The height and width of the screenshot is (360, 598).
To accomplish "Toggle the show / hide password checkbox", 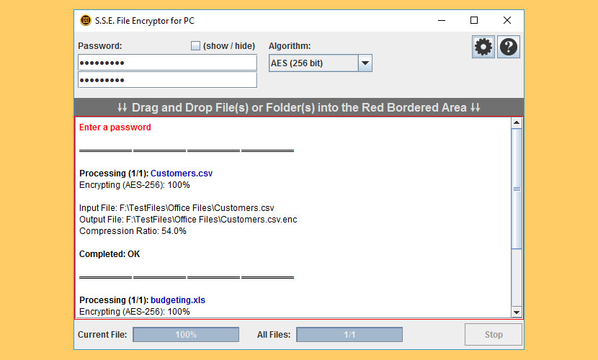I will (x=195, y=45).
